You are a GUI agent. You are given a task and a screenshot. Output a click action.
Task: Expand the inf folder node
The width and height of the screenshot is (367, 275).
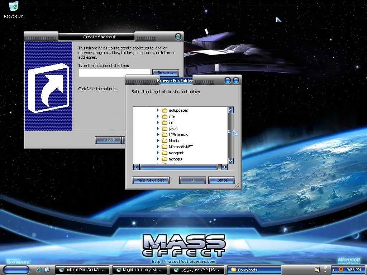(158, 122)
